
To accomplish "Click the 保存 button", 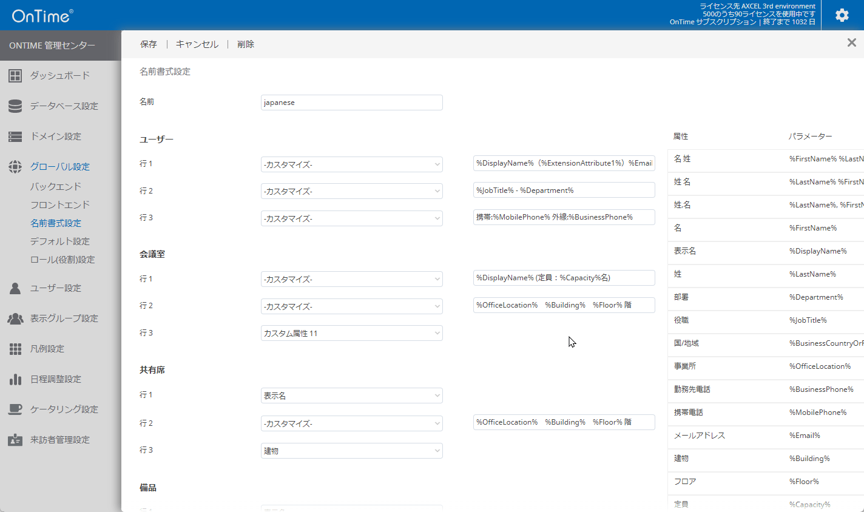I will pyautogui.click(x=149, y=44).
